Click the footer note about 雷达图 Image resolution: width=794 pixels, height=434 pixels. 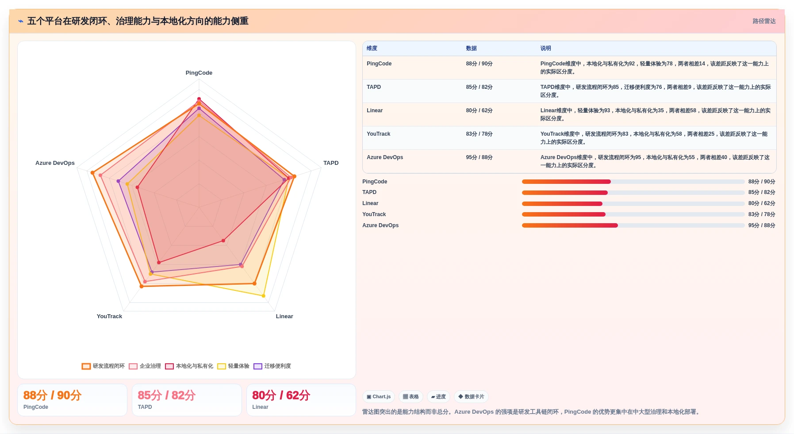(x=532, y=412)
